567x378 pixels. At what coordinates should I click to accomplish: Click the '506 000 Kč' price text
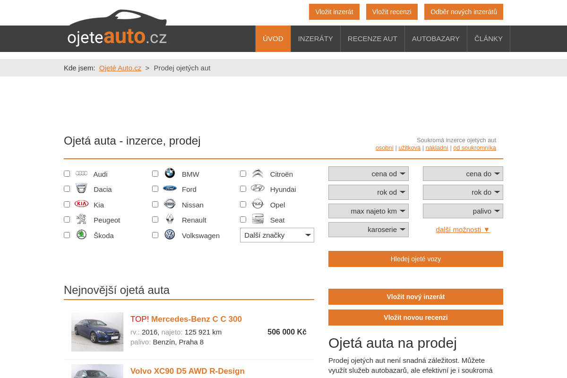287,332
